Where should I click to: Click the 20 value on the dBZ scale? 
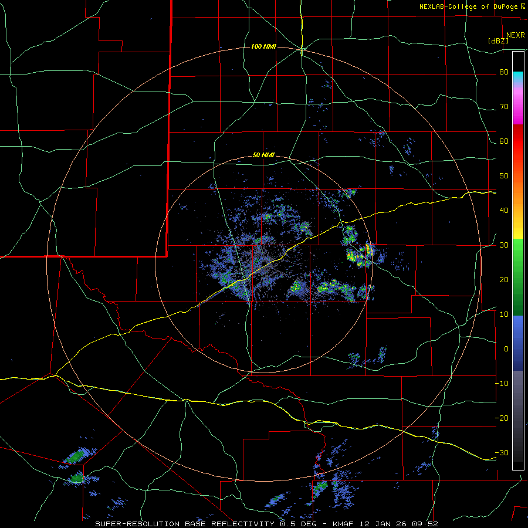pos(504,280)
